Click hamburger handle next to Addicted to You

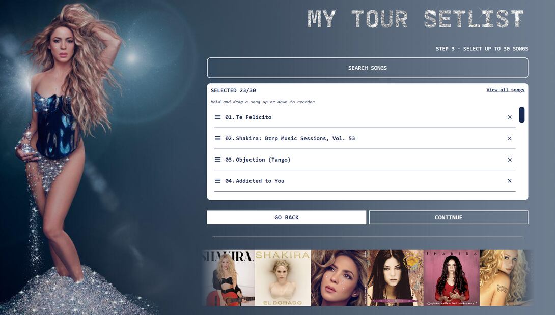point(218,180)
